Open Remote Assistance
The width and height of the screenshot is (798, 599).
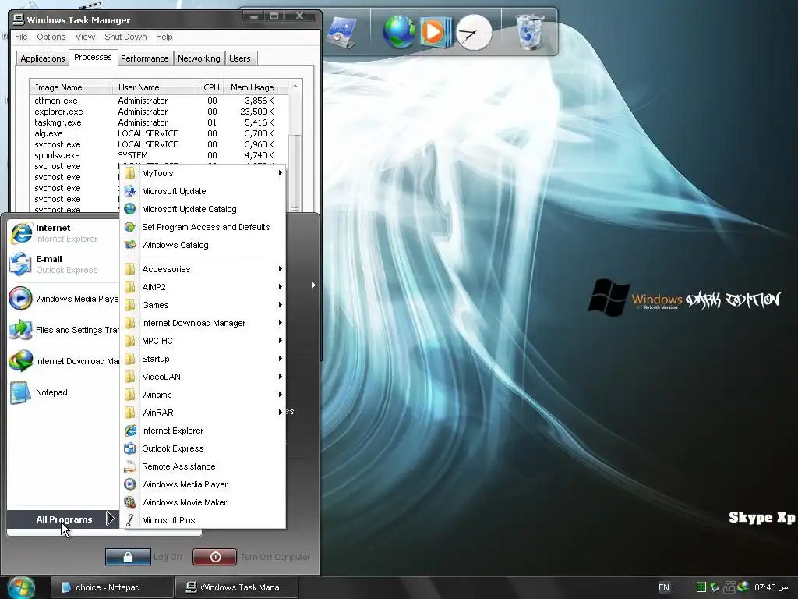point(203,466)
